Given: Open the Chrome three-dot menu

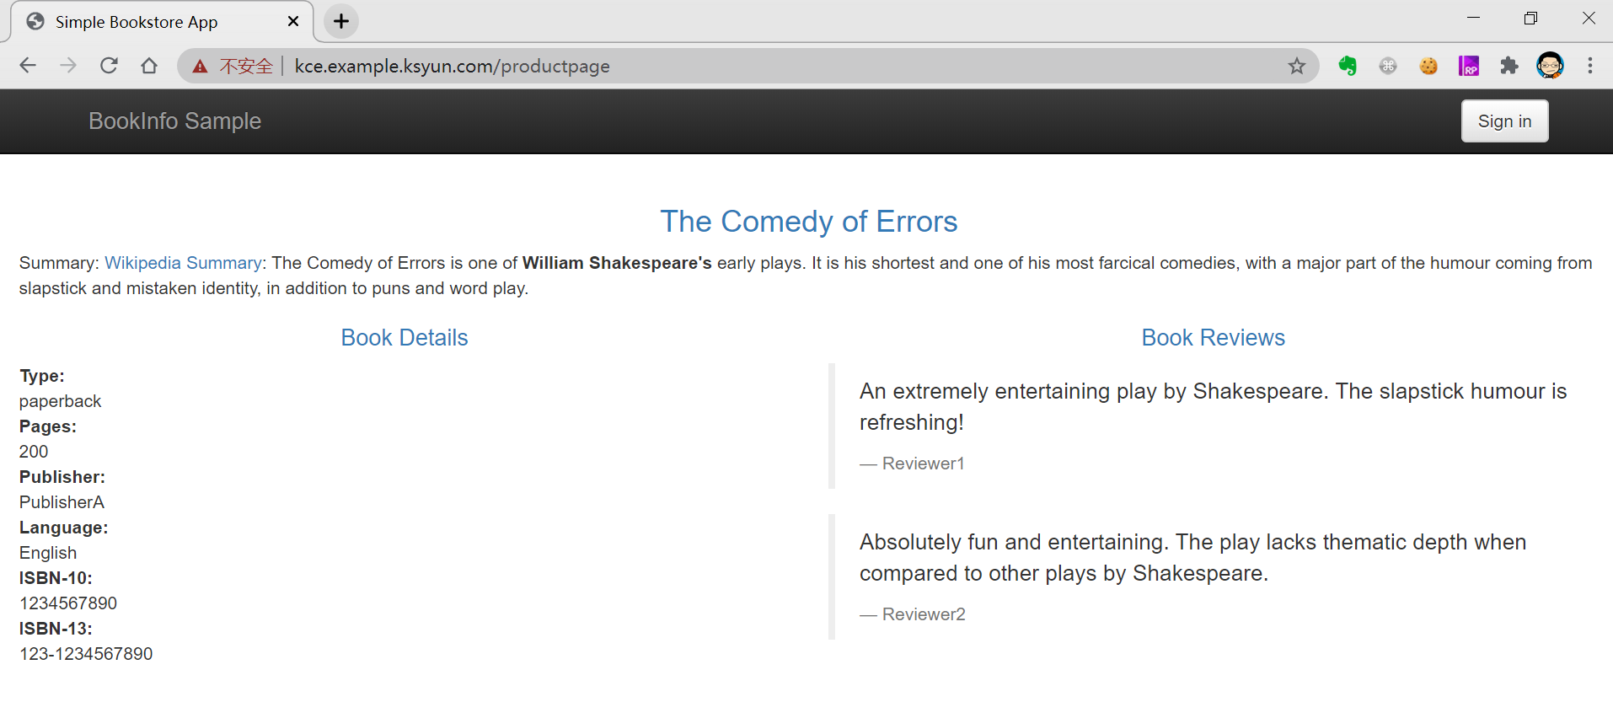Looking at the screenshot, I should (x=1590, y=66).
